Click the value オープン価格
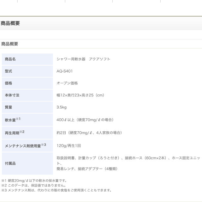 [x=67, y=83]
